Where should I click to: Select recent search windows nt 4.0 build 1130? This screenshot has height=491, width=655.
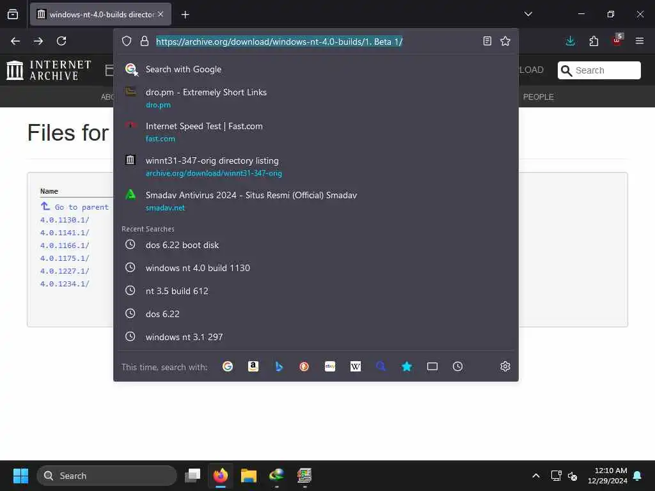point(316,268)
